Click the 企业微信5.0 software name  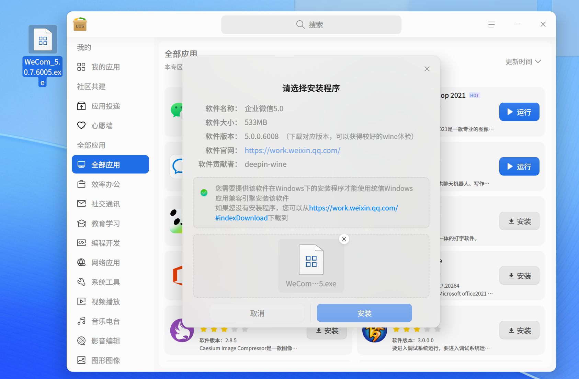[x=264, y=108]
